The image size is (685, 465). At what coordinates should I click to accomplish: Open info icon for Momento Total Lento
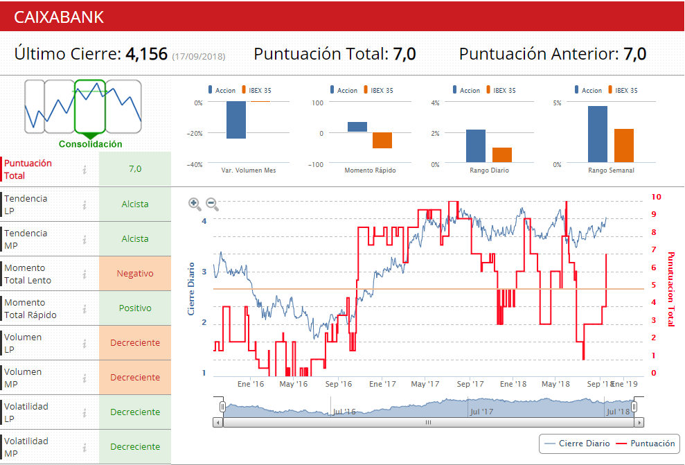84,274
